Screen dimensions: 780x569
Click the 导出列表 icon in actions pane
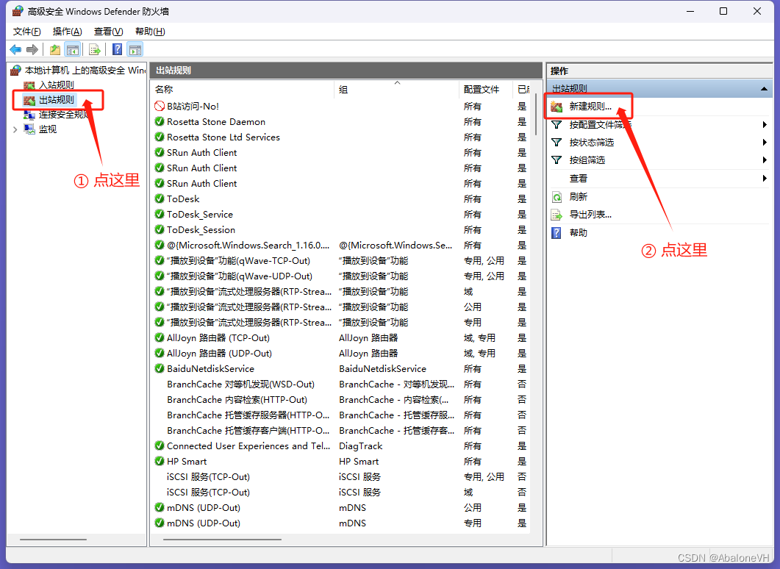coord(557,215)
